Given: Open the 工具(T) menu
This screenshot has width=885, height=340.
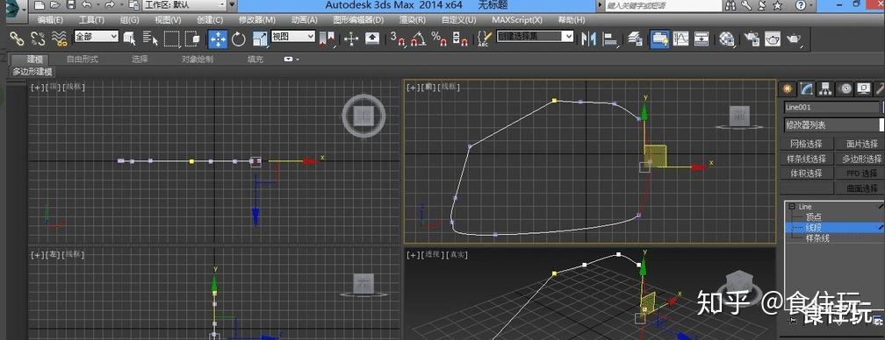Looking at the screenshot, I should (91, 19).
